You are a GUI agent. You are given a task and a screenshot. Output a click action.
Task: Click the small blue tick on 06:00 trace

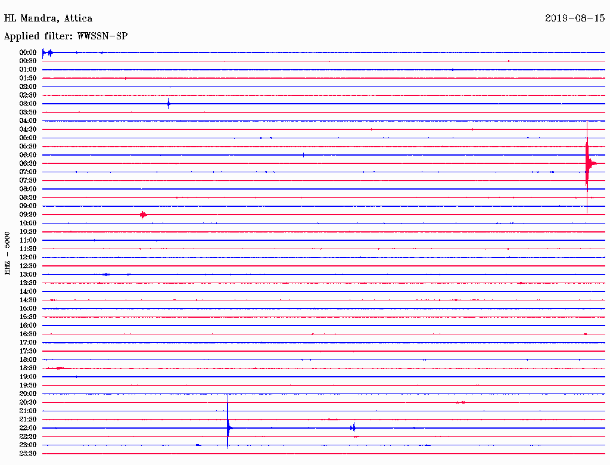(x=303, y=155)
